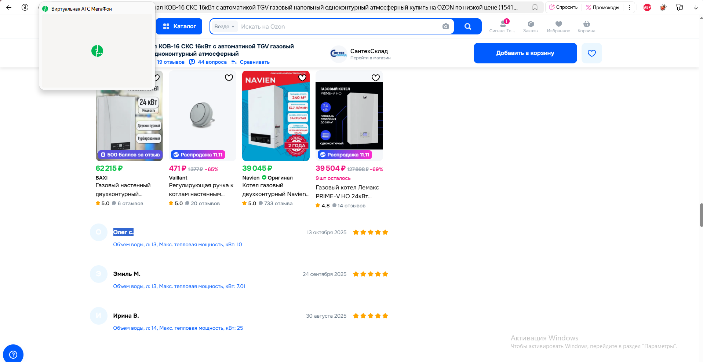Click into the Искать на Ozon field
Screen dimensions: 703x362
tap(338, 26)
